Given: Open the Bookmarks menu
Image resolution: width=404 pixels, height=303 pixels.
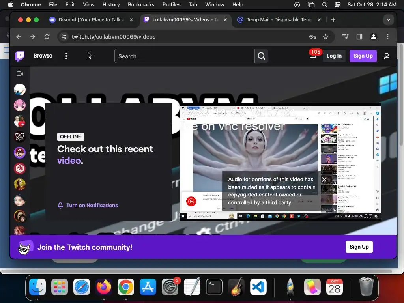Looking at the screenshot, I should tap(141, 5).
